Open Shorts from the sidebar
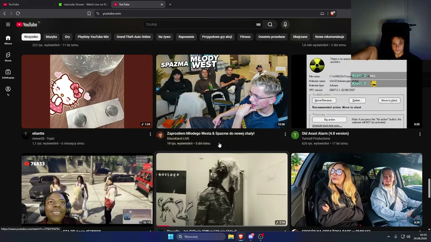This screenshot has width=431, height=242. [8, 57]
